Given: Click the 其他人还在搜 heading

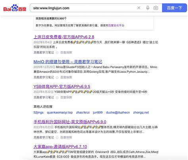Looking at the screenshot, I should (x=43, y=106).
